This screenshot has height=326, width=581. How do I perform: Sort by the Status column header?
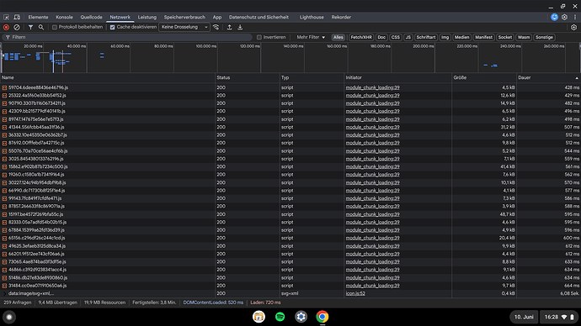(248, 78)
